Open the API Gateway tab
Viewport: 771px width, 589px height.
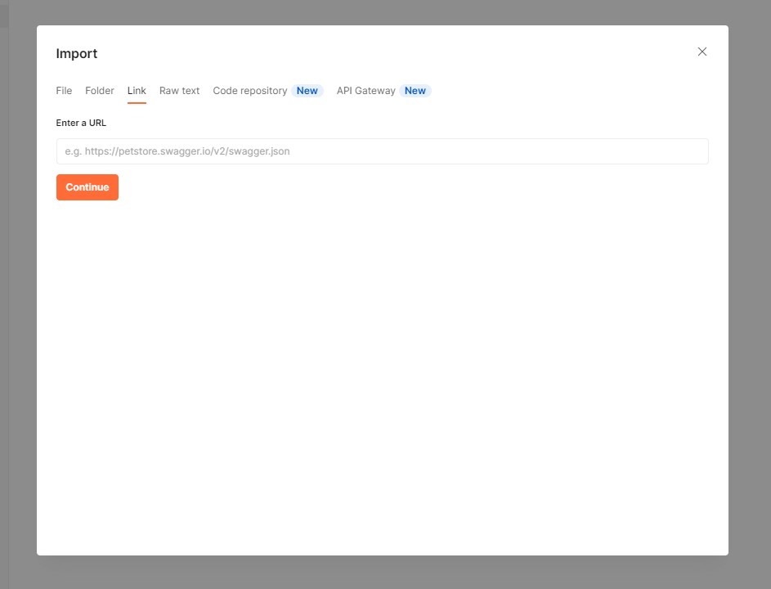(x=365, y=91)
